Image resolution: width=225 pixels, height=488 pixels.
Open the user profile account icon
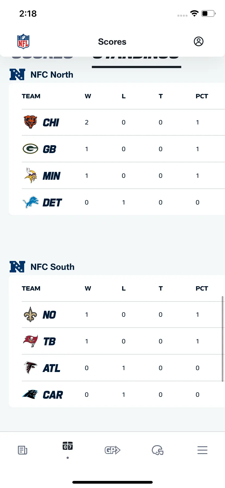tap(198, 41)
